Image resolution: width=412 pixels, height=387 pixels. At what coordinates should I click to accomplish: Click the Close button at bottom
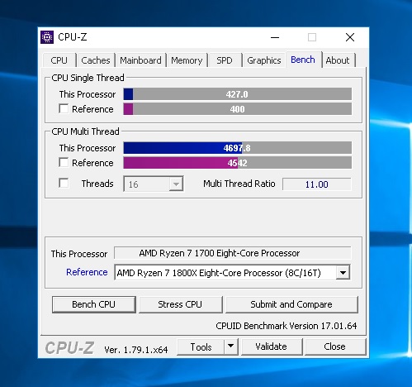pyautogui.click(x=335, y=346)
